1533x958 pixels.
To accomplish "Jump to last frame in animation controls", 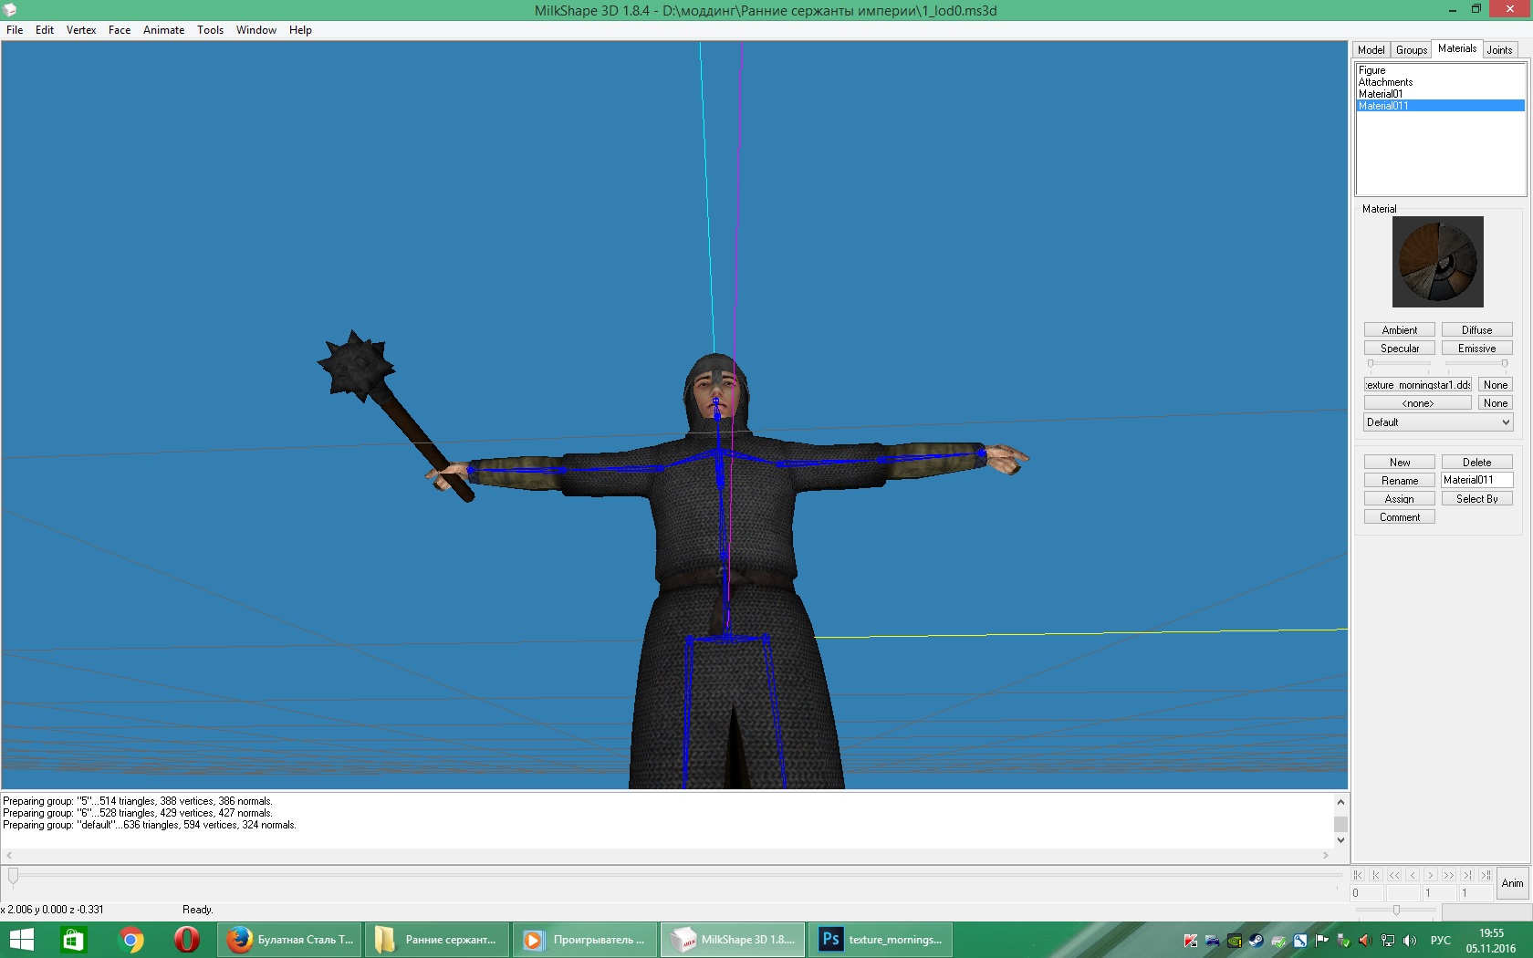I will coord(1486,875).
